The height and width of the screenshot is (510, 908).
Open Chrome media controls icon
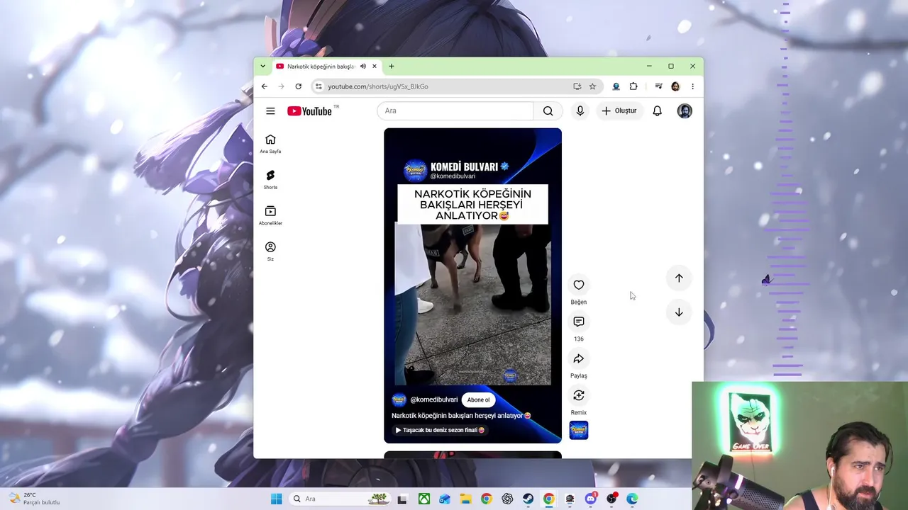tap(658, 86)
